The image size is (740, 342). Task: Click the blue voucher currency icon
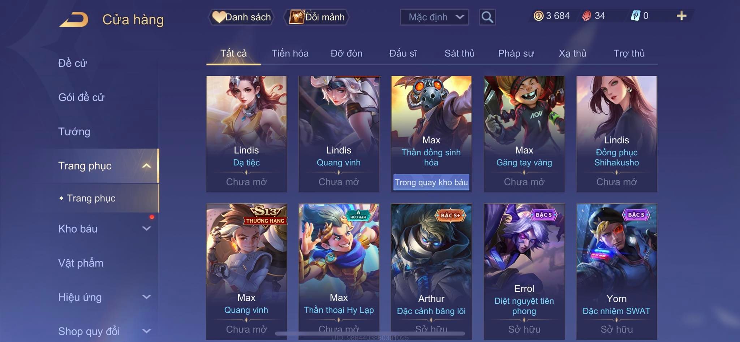635,16
